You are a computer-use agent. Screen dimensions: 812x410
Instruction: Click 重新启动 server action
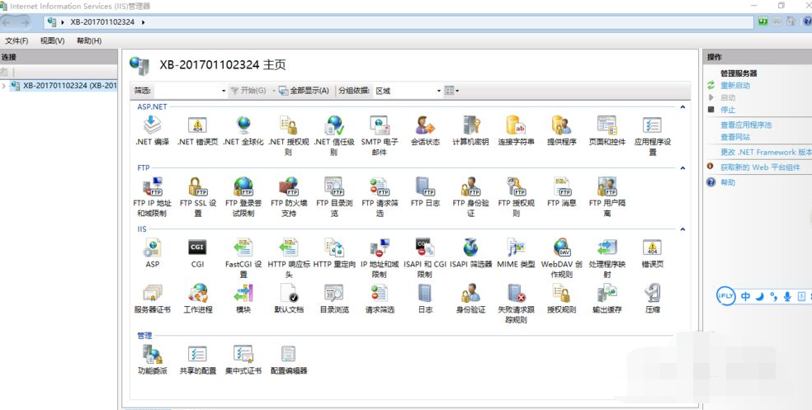click(x=734, y=86)
